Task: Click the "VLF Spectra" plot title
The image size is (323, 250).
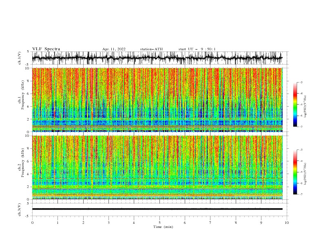Action: coord(46,49)
